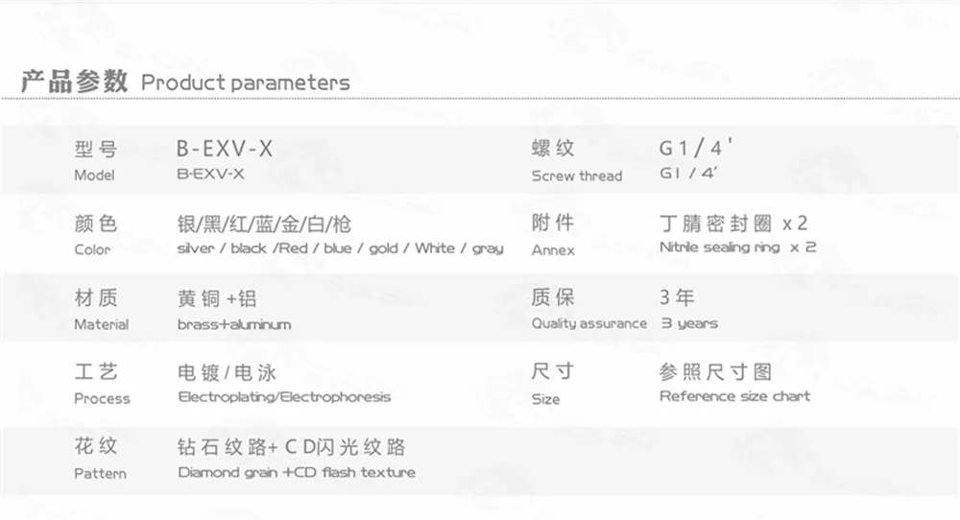Click the Material label
This screenshot has height=520, width=960.
click(102, 324)
